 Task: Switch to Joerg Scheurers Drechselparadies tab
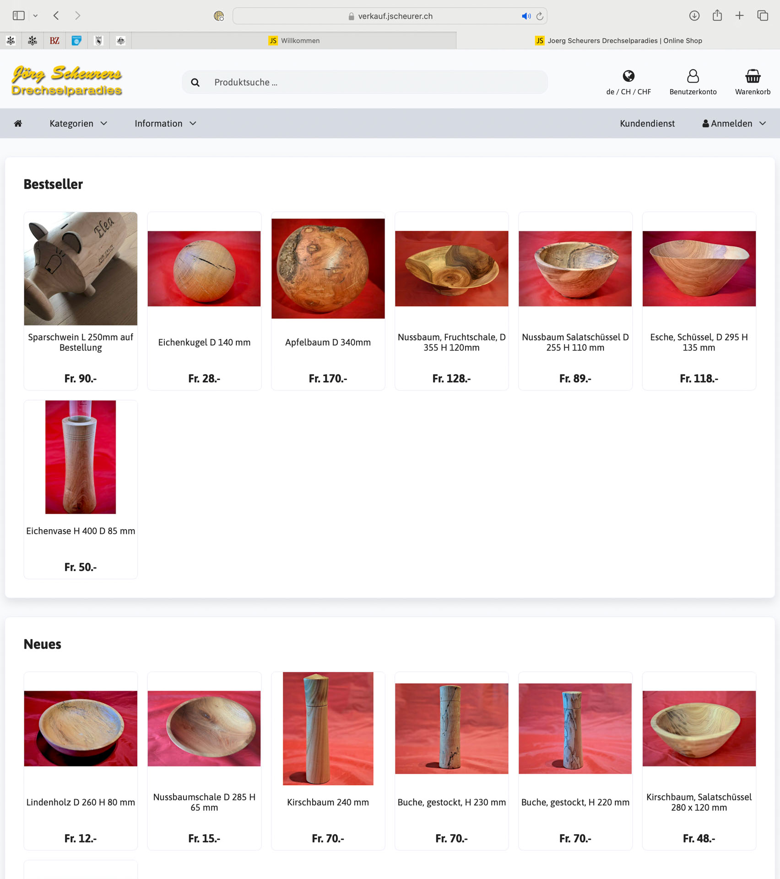pyautogui.click(x=618, y=40)
